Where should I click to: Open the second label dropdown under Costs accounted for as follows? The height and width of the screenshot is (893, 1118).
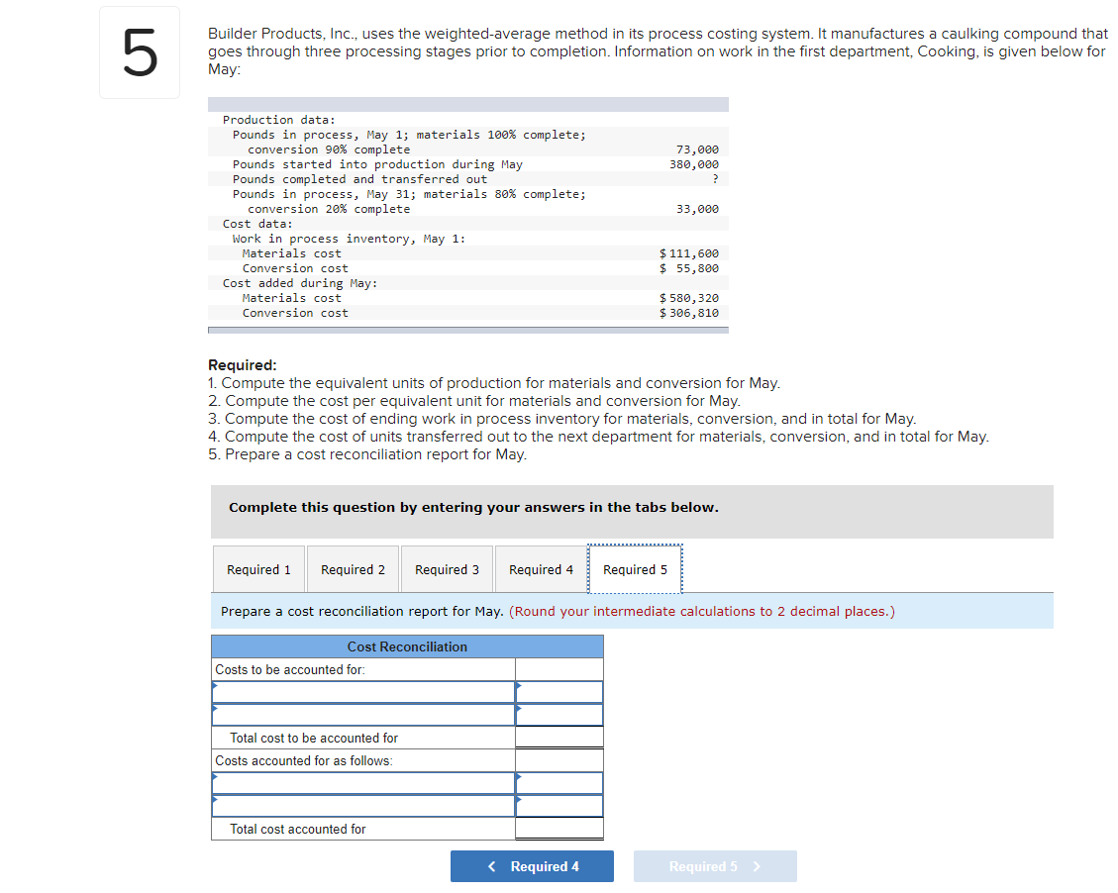click(x=362, y=805)
